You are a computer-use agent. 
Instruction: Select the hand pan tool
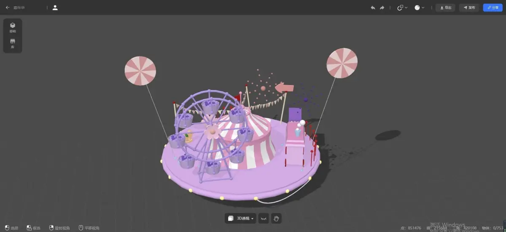pyautogui.click(x=277, y=218)
